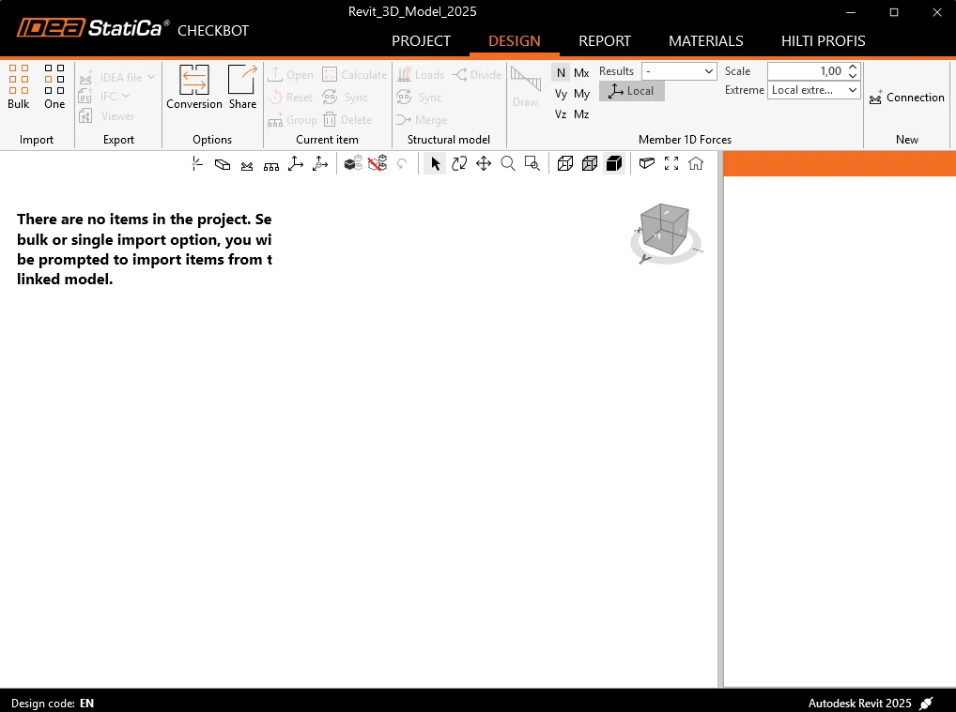Click the Share icon
The height and width of the screenshot is (712, 956).
pos(242,86)
